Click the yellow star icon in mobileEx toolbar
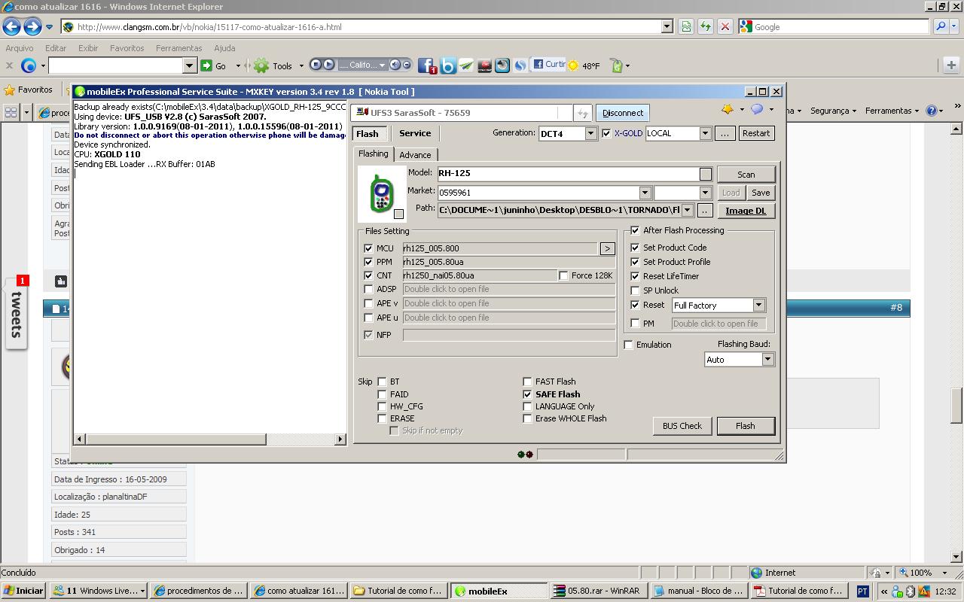The height and width of the screenshot is (602, 964). 728,110
